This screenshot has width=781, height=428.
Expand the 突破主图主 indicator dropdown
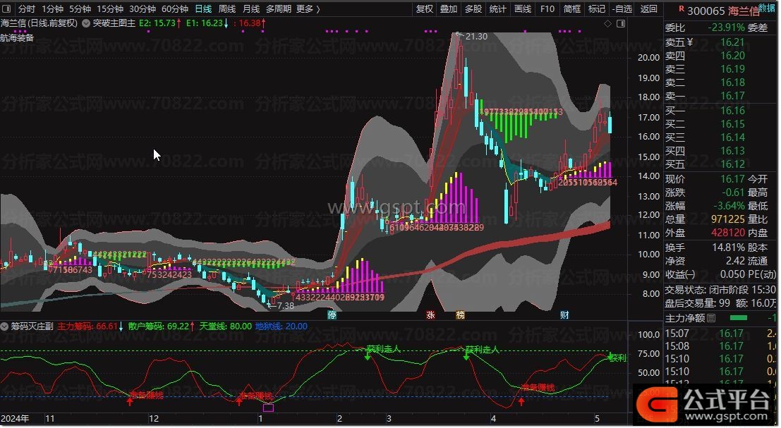point(87,23)
